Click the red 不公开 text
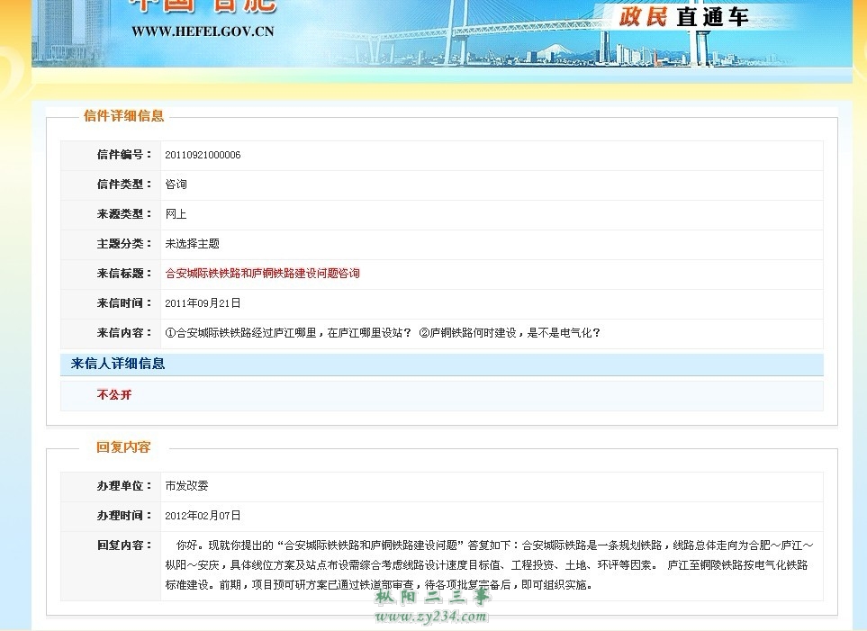This screenshot has height=631, width=867. (114, 395)
